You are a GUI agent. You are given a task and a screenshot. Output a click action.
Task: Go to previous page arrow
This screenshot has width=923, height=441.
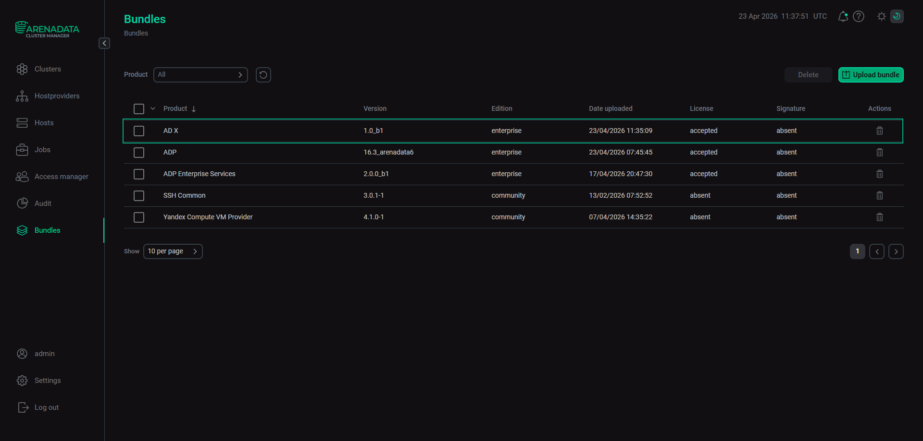[877, 251]
